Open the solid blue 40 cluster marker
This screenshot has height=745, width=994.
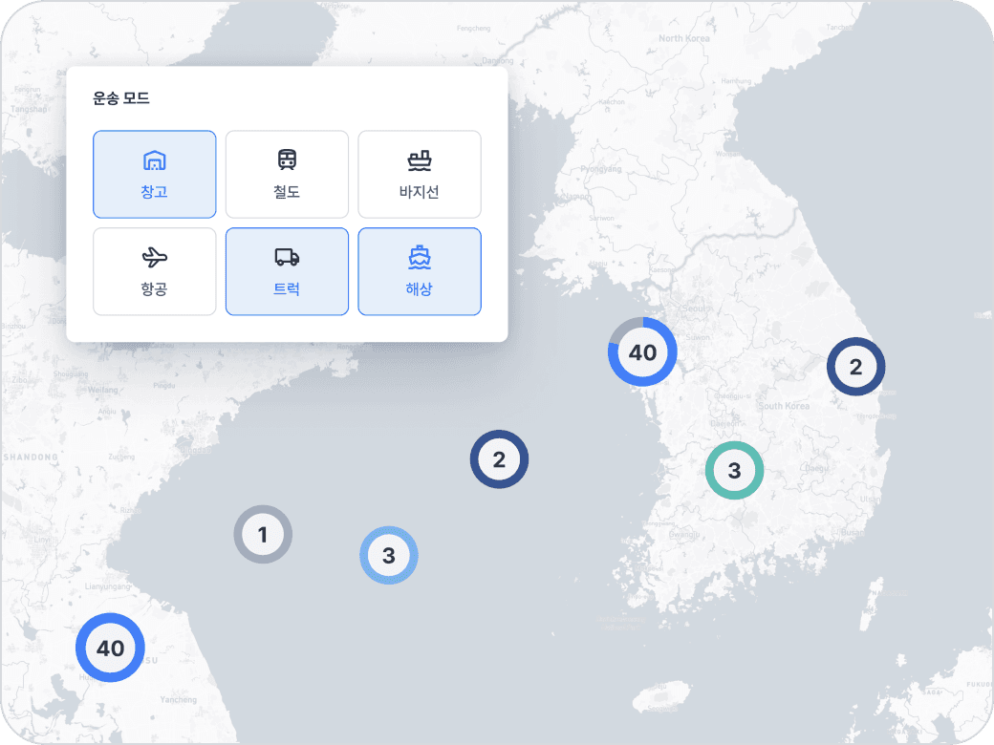coord(110,648)
